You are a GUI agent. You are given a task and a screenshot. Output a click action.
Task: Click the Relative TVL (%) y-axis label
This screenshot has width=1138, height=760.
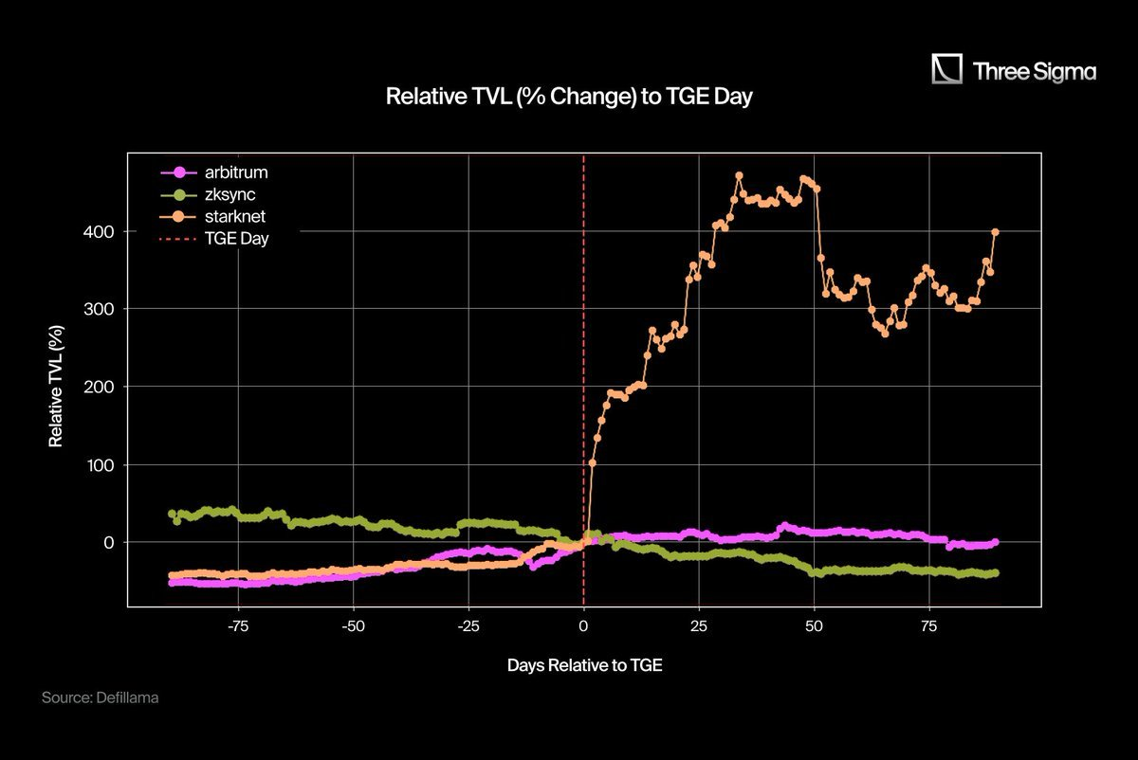pos(55,380)
